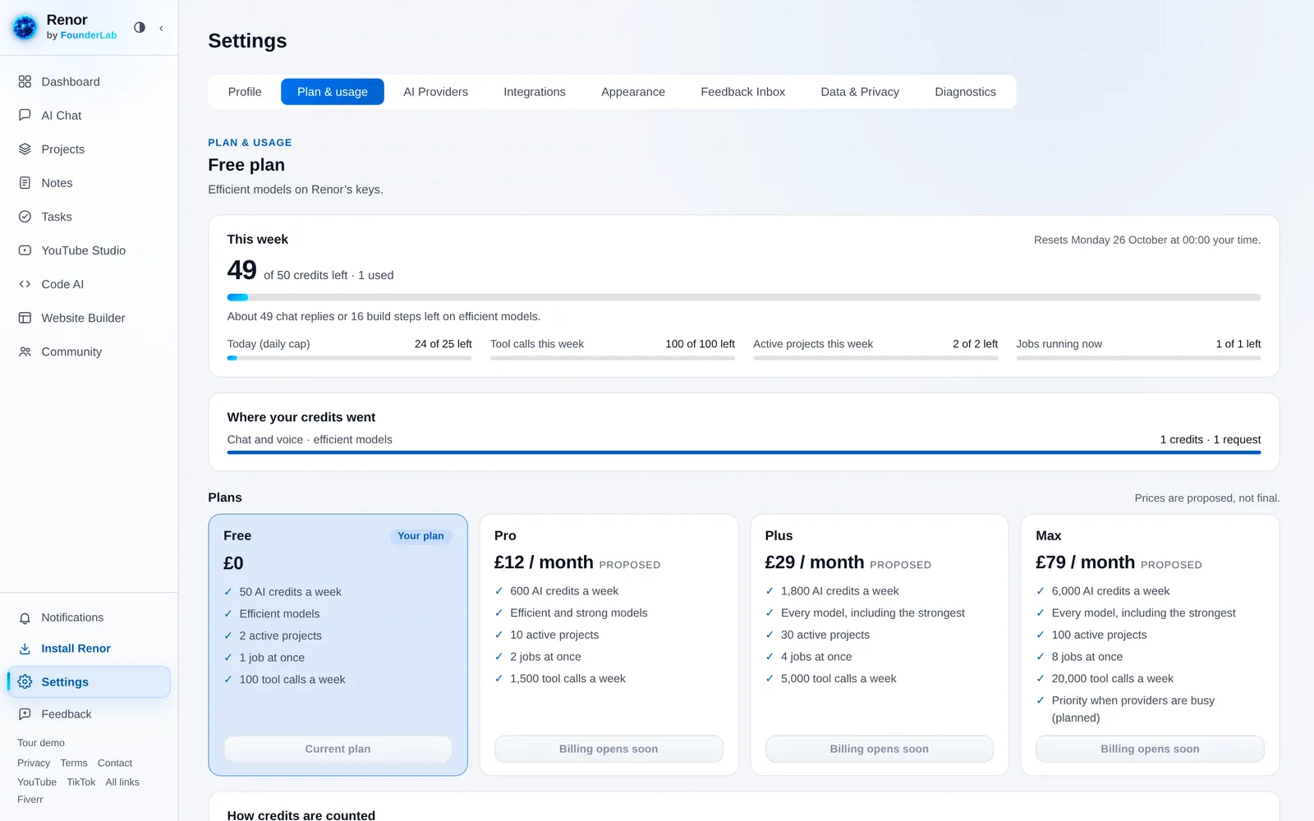
Task: Open the Appearance tab
Action: 633,92
